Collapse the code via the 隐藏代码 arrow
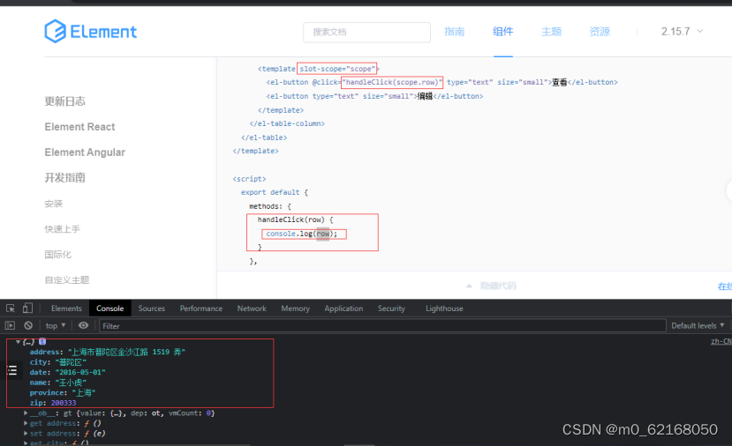This screenshot has width=732, height=446. click(x=469, y=286)
